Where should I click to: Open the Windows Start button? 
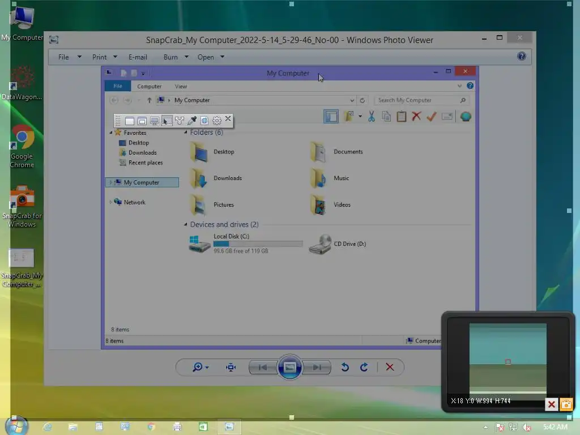16,426
